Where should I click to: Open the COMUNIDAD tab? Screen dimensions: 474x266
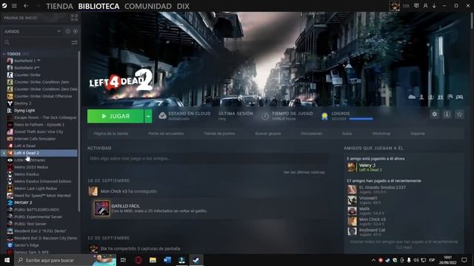tap(148, 6)
